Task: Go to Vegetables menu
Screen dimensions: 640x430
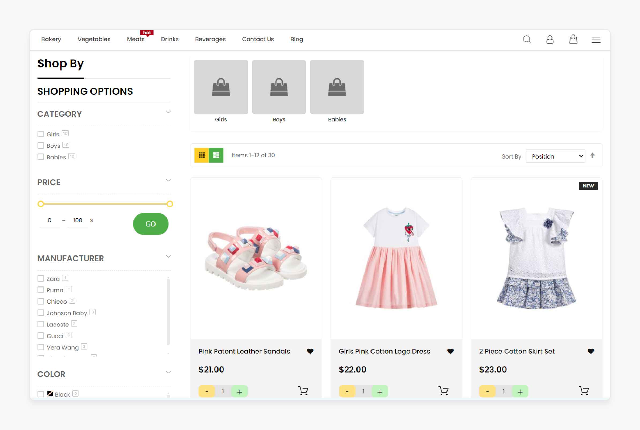Action: click(94, 39)
